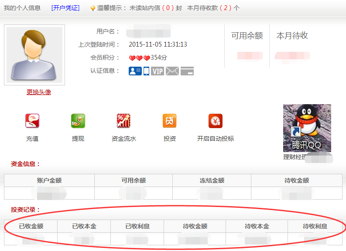Click the 更换头像 link

(39, 92)
